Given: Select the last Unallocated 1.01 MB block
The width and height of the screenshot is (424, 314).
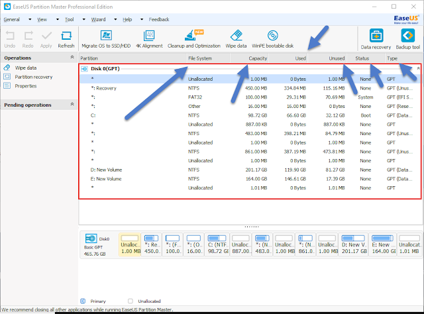Looking at the screenshot, I should click(409, 244).
